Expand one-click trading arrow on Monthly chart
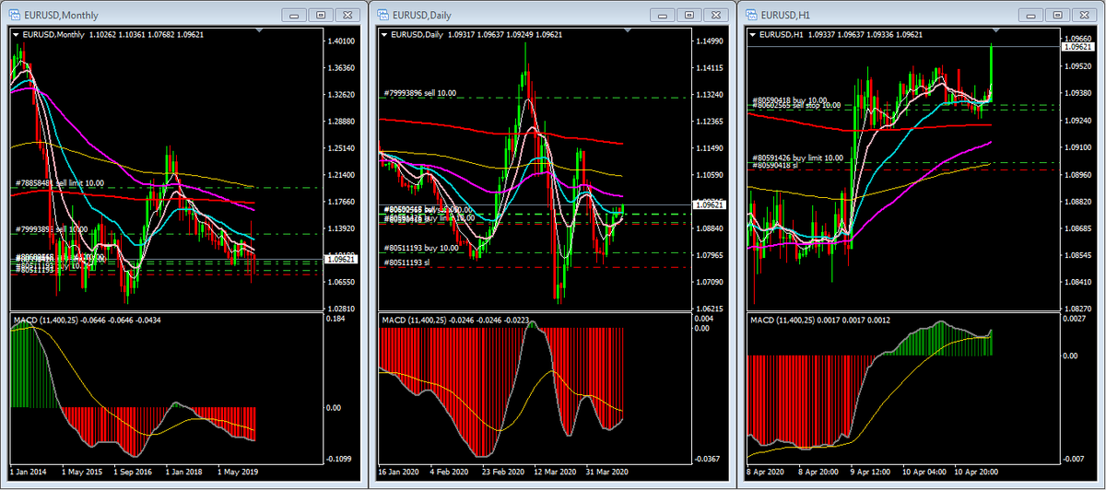Screen dimensions: 1106x490 15,34
